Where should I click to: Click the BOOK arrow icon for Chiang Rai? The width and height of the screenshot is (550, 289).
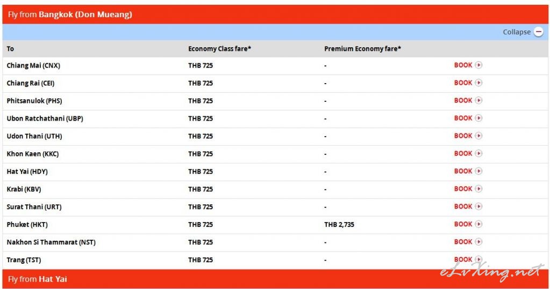478,83
